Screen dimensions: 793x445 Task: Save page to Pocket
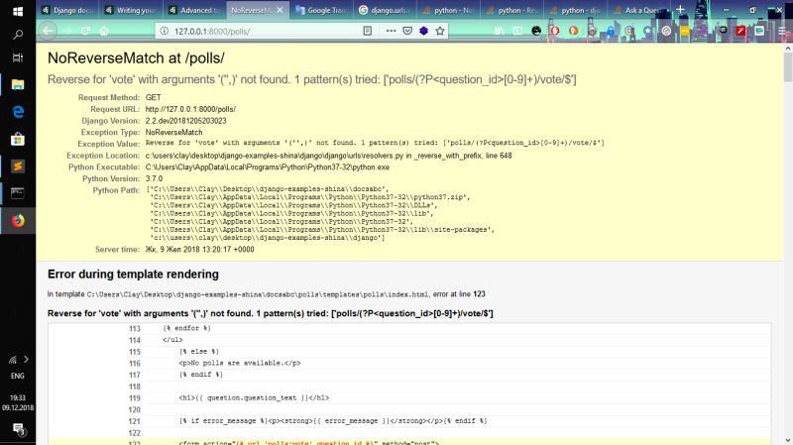pyautogui.click(x=407, y=31)
